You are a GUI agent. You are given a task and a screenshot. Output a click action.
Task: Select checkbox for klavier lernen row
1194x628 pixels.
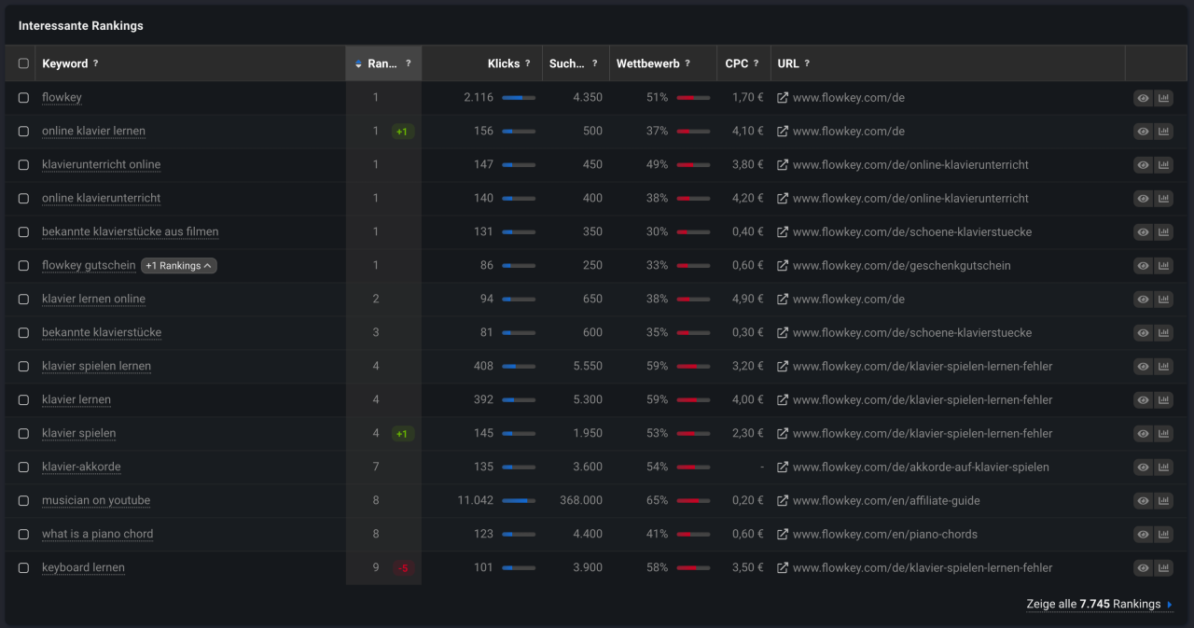coord(23,400)
